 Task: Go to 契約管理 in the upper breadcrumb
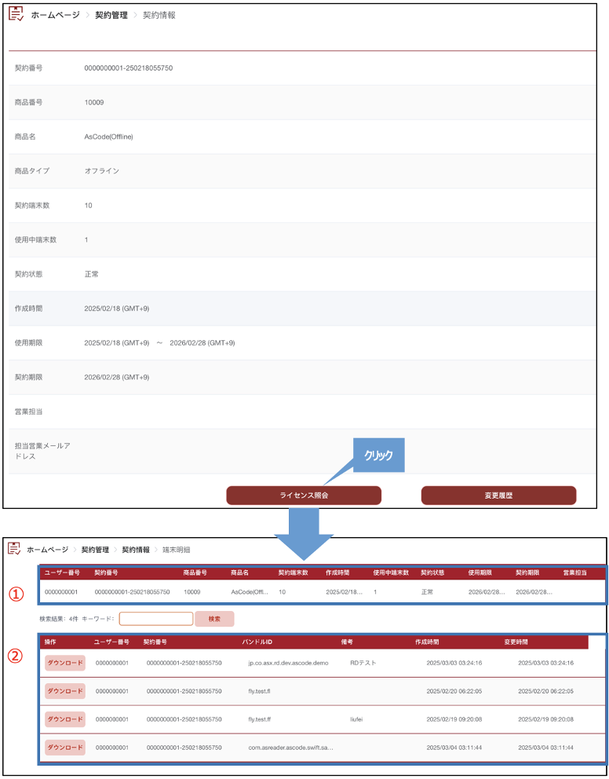(x=111, y=15)
